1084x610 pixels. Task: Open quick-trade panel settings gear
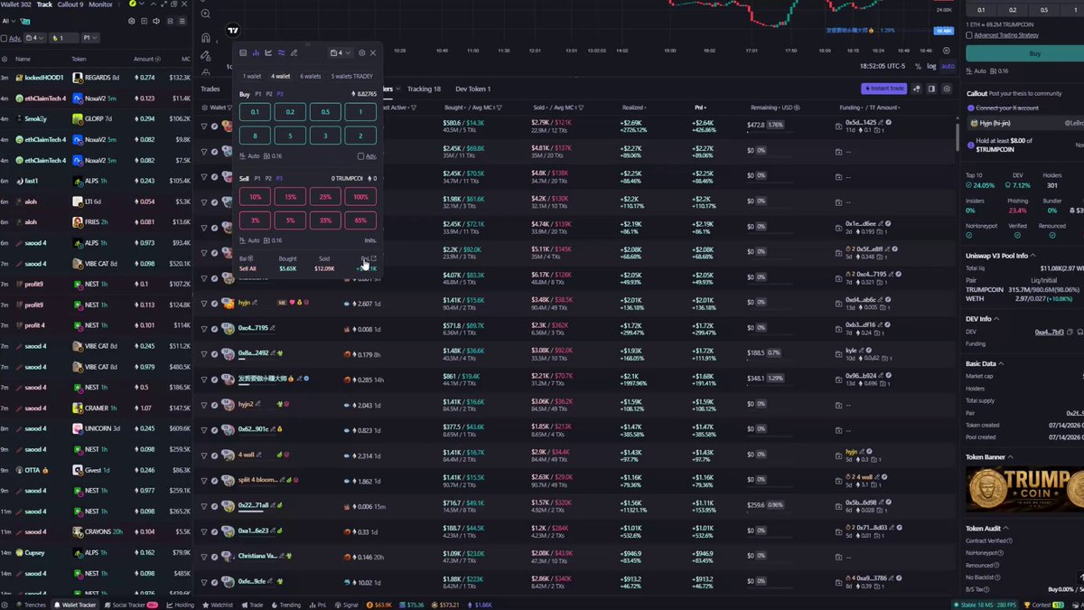pyautogui.click(x=362, y=52)
